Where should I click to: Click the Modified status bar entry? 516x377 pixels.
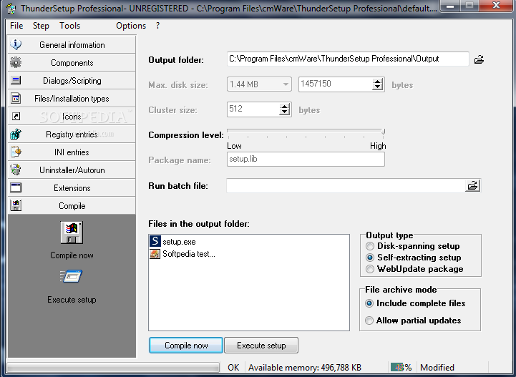437,368
